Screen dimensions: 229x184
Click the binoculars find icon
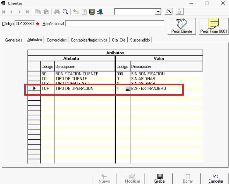click(57, 12)
